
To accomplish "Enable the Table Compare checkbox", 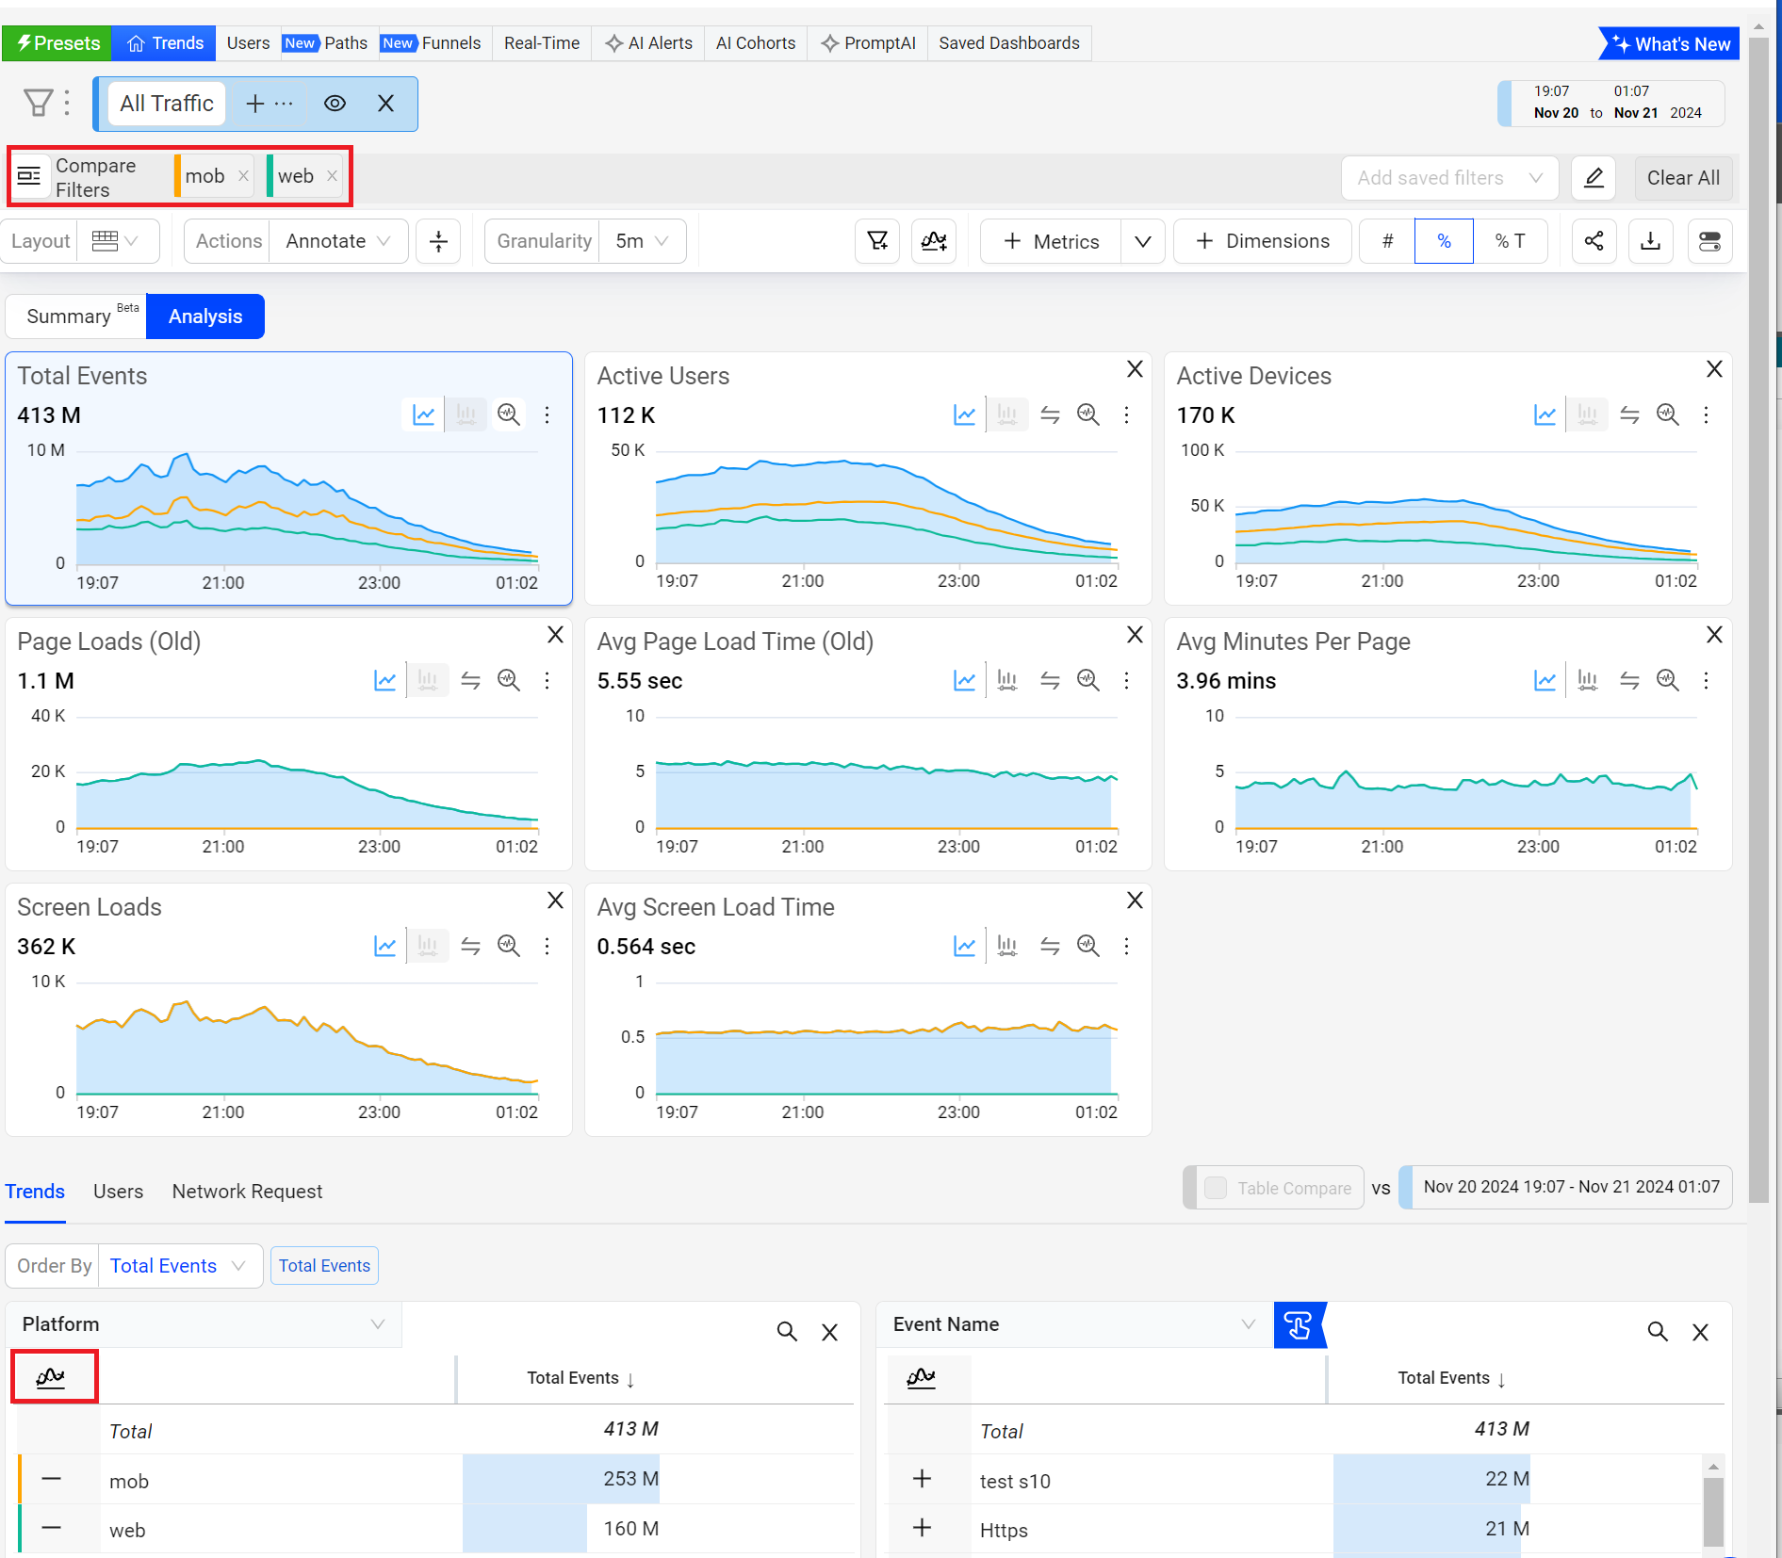I will point(1216,1188).
